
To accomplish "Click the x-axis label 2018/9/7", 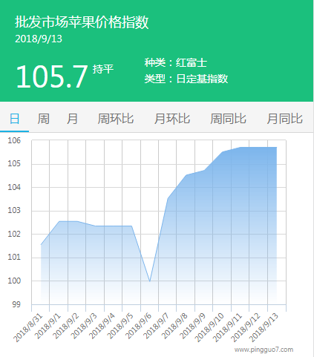I will [x=157, y=326].
